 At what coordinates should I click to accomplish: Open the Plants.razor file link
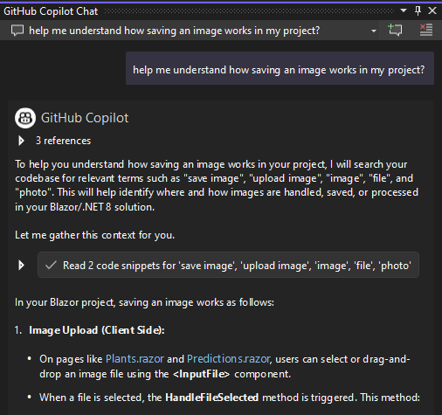pyautogui.click(x=135, y=359)
